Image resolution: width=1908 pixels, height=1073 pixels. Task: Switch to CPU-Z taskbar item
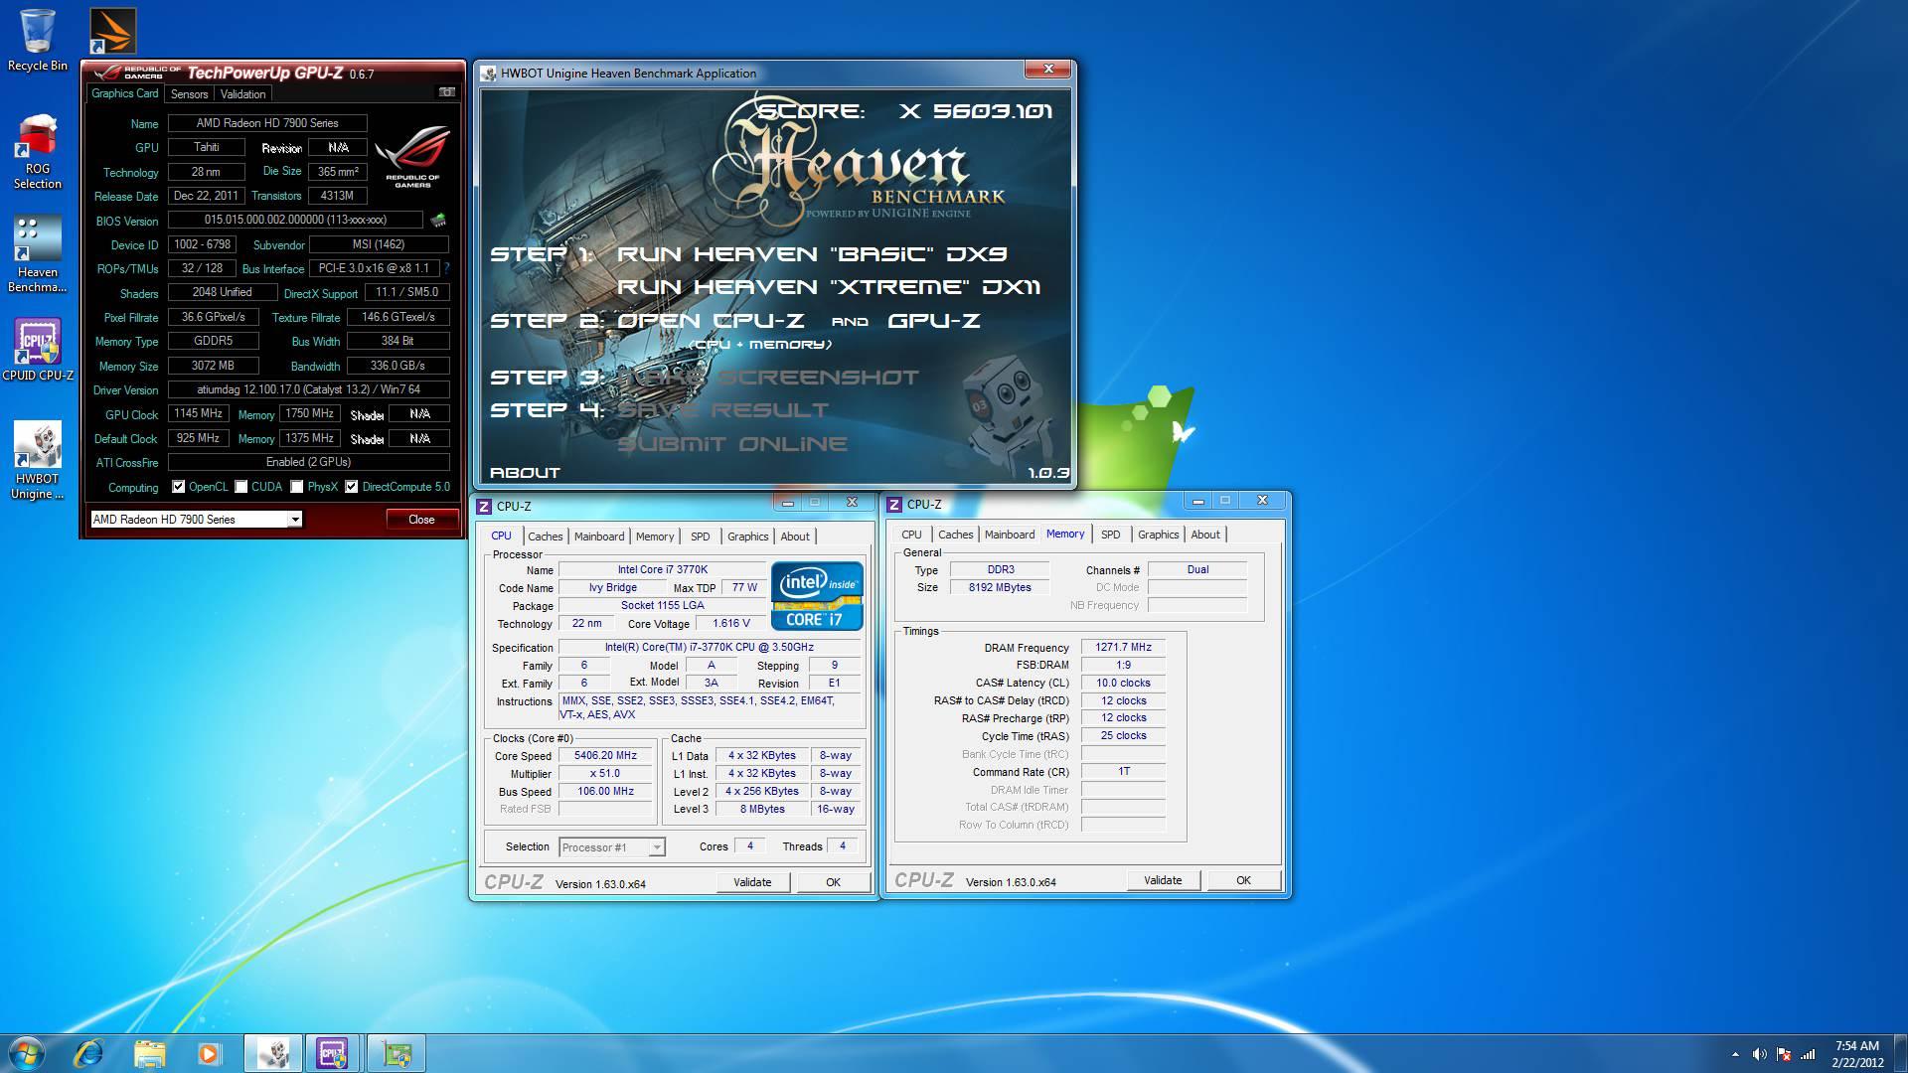click(333, 1053)
